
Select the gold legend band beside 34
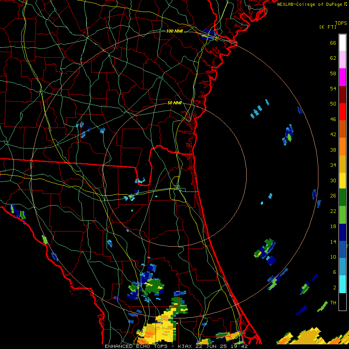[342, 164]
